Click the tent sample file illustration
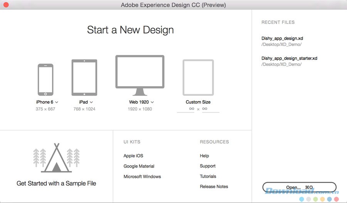The height and width of the screenshot is (203, 347). pos(56,158)
